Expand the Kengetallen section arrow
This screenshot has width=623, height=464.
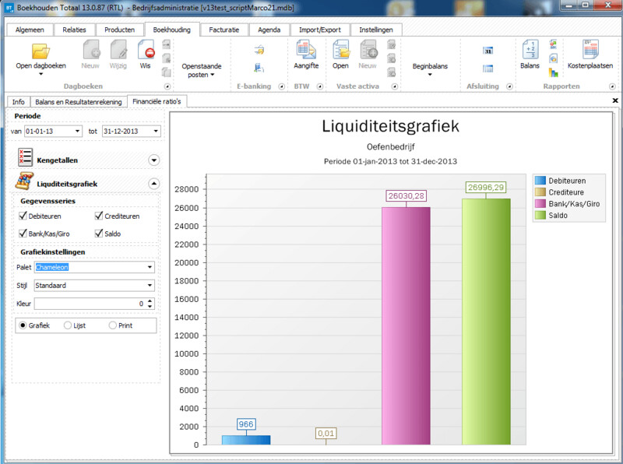pyautogui.click(x=153, y=160)
